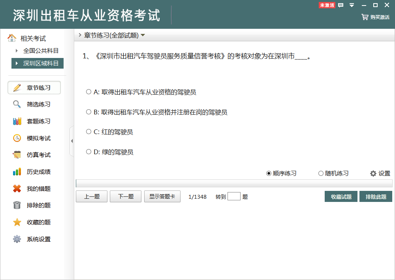Open the 章节练习(全部试题) dropdown arrow
Viewport: 395px width, 280px height.
click(143, 35)
